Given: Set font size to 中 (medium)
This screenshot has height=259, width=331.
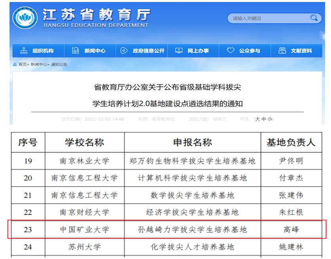Looking at the screenshot, I should (x=264, y=119).
